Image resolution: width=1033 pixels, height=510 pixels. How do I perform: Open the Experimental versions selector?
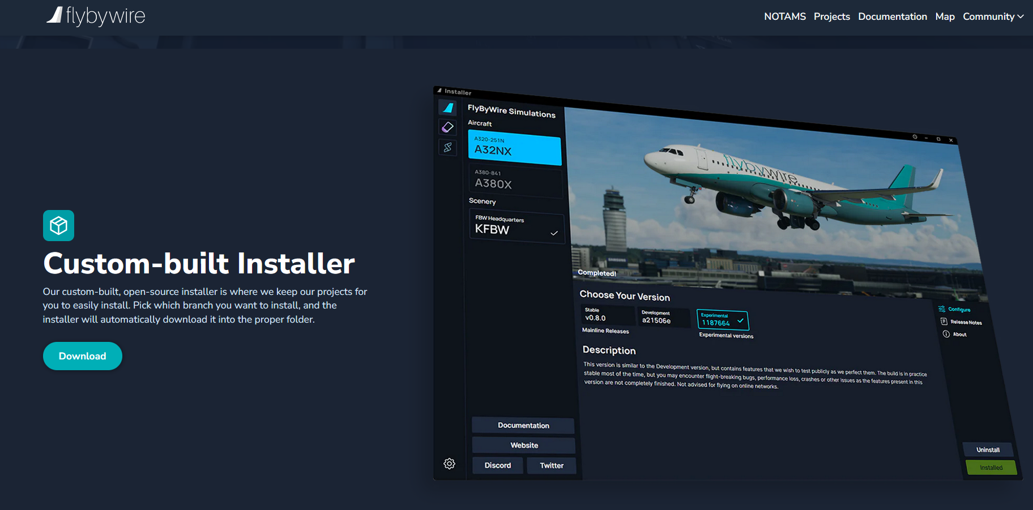[x=725, y=336]
